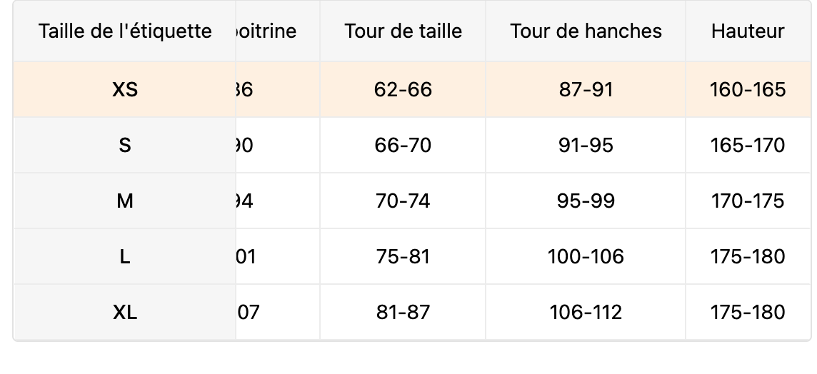Click the 81-87 waist cell

[403, 313]
